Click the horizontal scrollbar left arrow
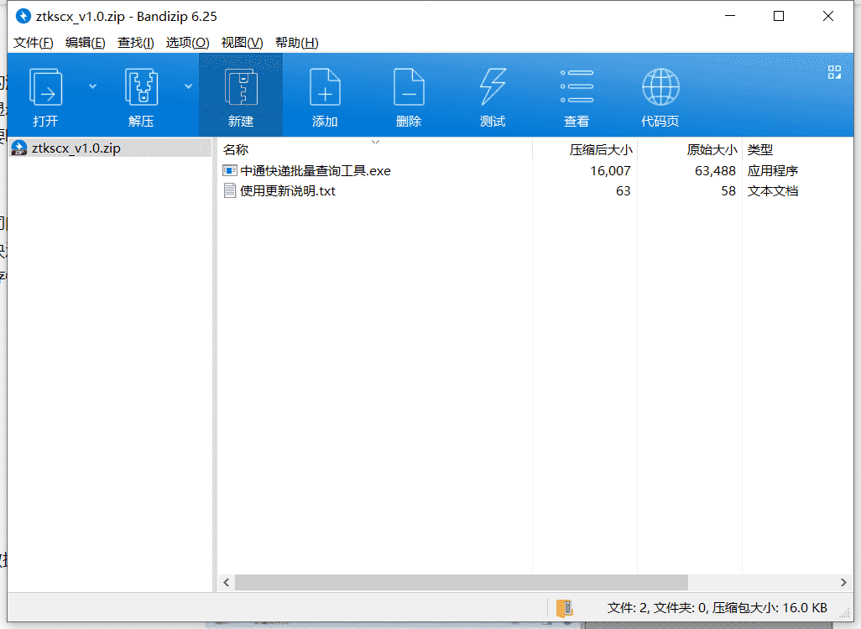The image size is (861, 629). point(227,582)
